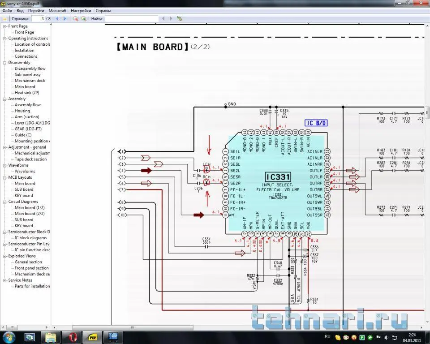Zoom out using red magnifier icon

tap(75, 19)
